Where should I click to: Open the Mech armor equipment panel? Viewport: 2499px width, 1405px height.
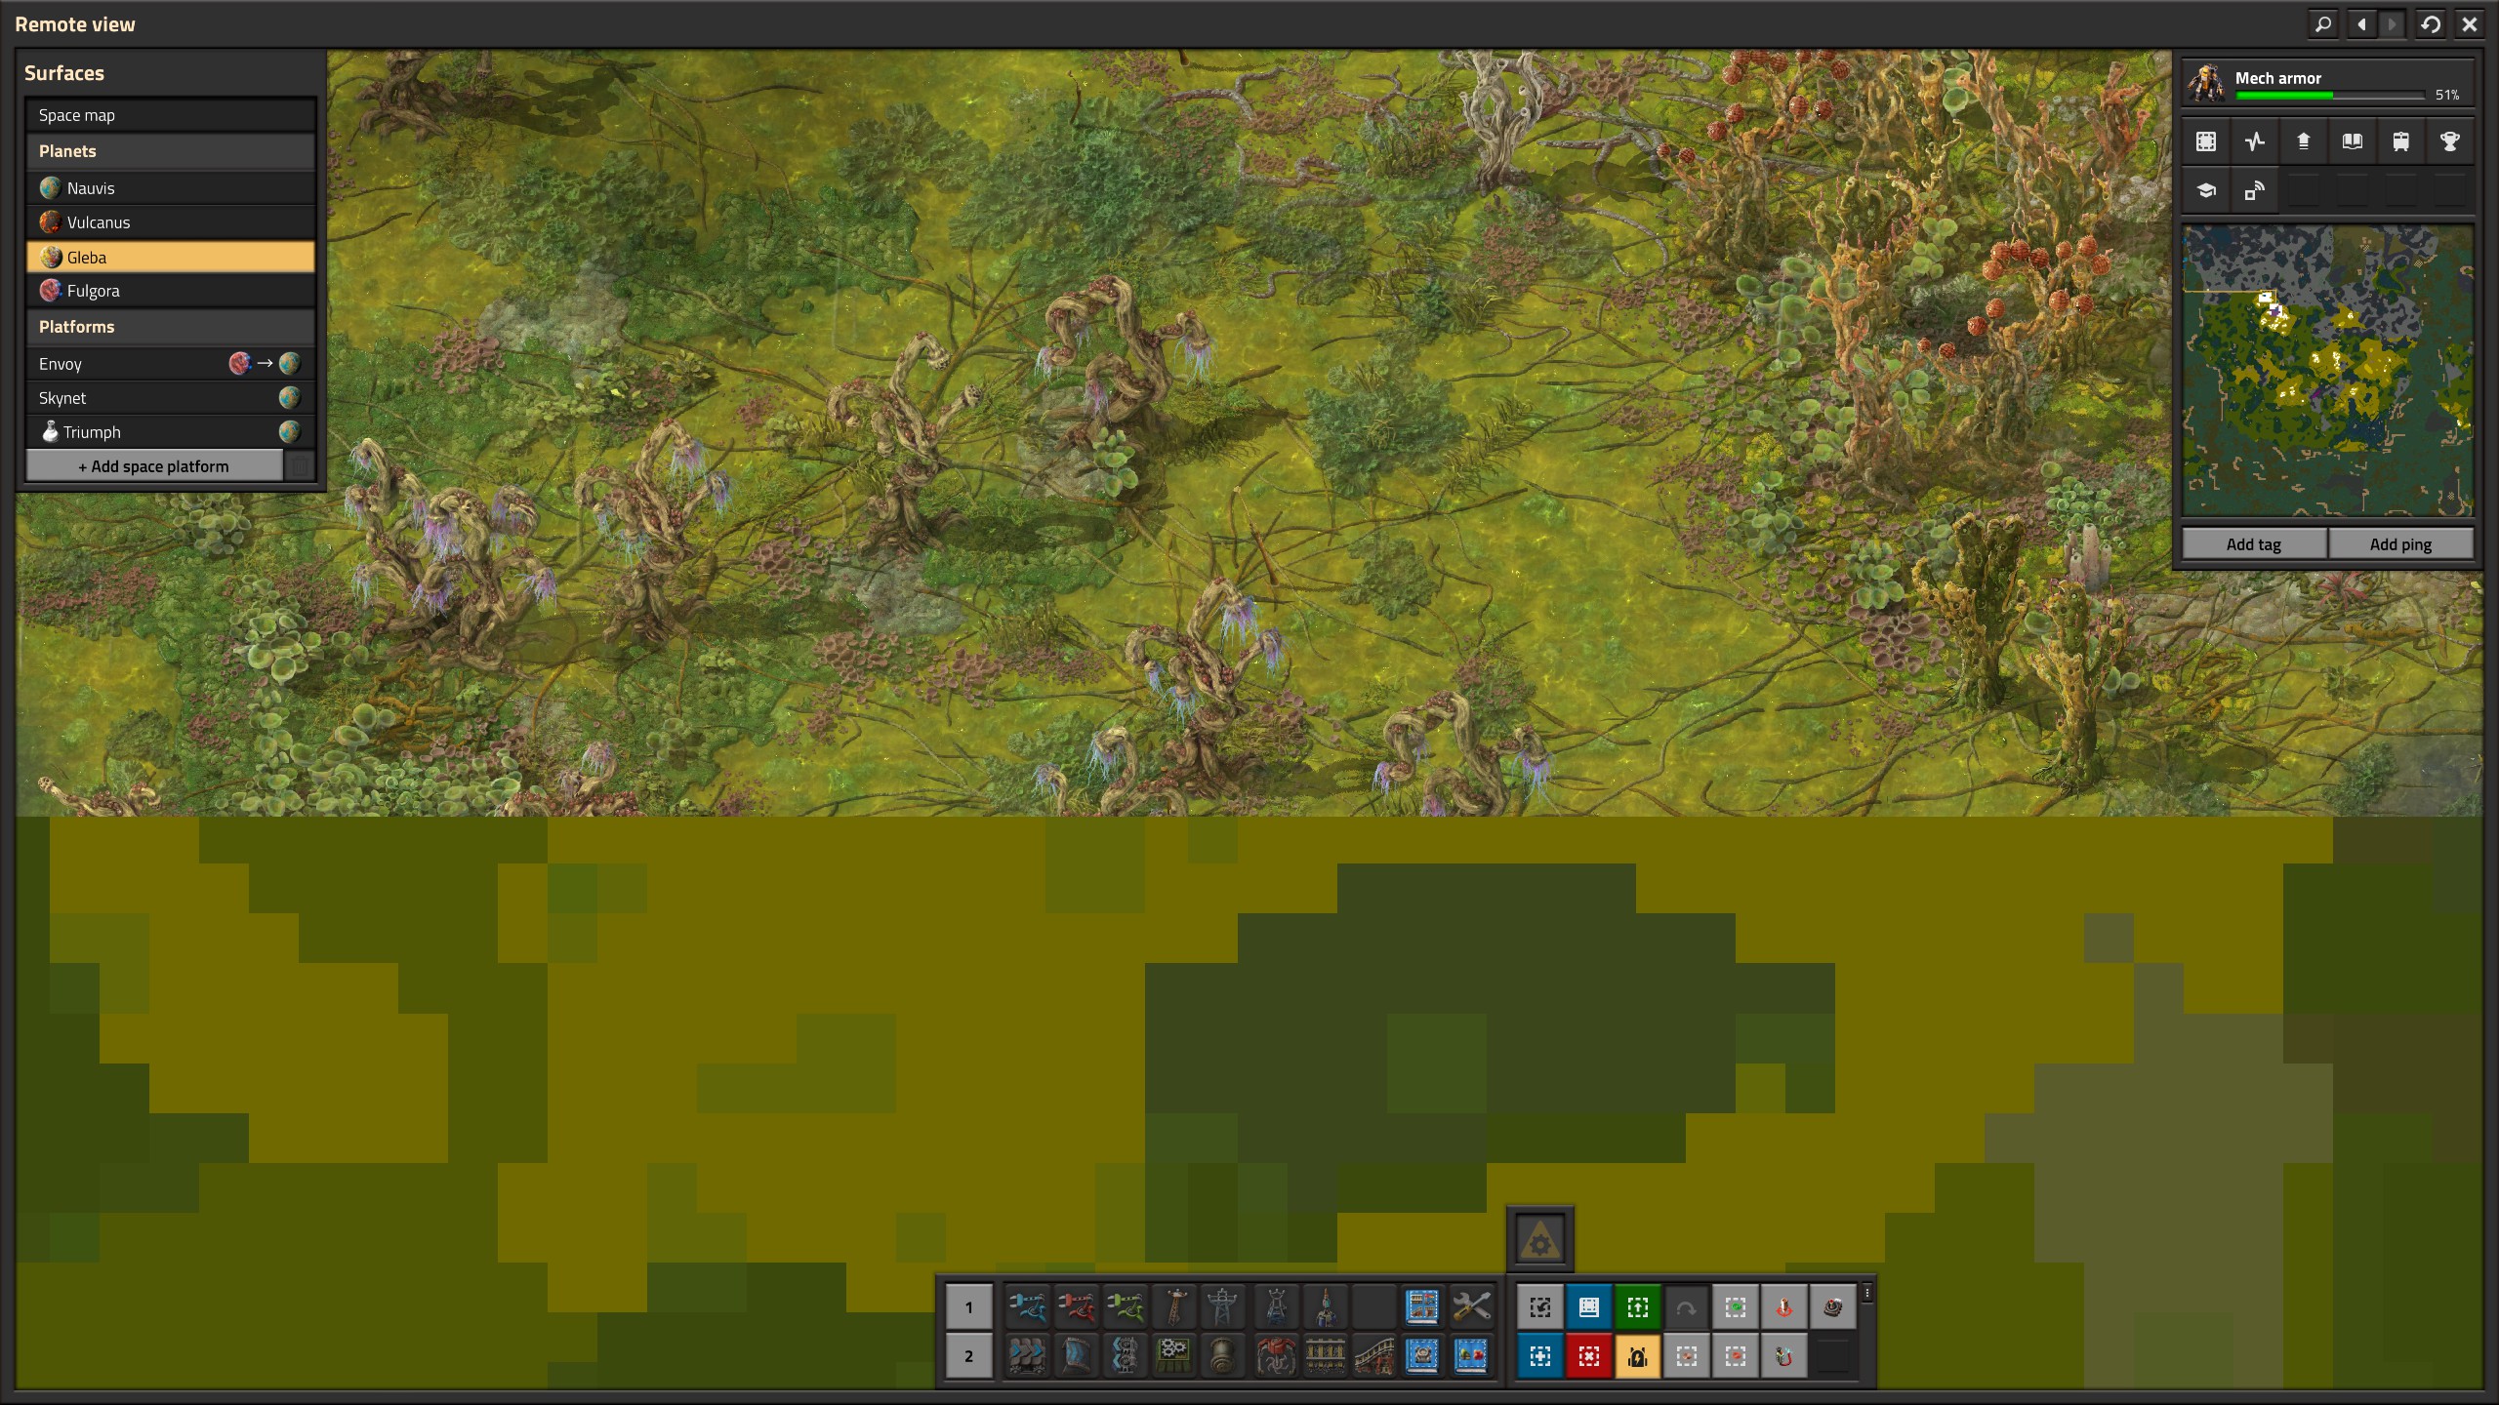click(2328, 83)
